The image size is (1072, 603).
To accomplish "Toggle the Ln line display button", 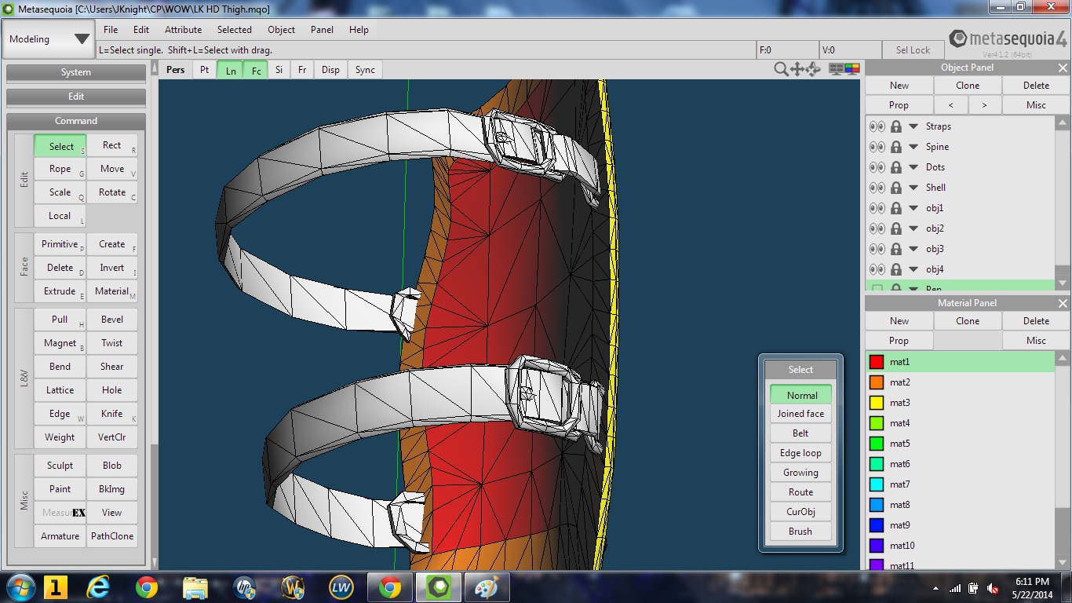I will coord(230,70).
